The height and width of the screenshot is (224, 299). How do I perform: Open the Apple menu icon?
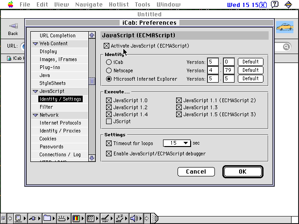coord(11,4)
